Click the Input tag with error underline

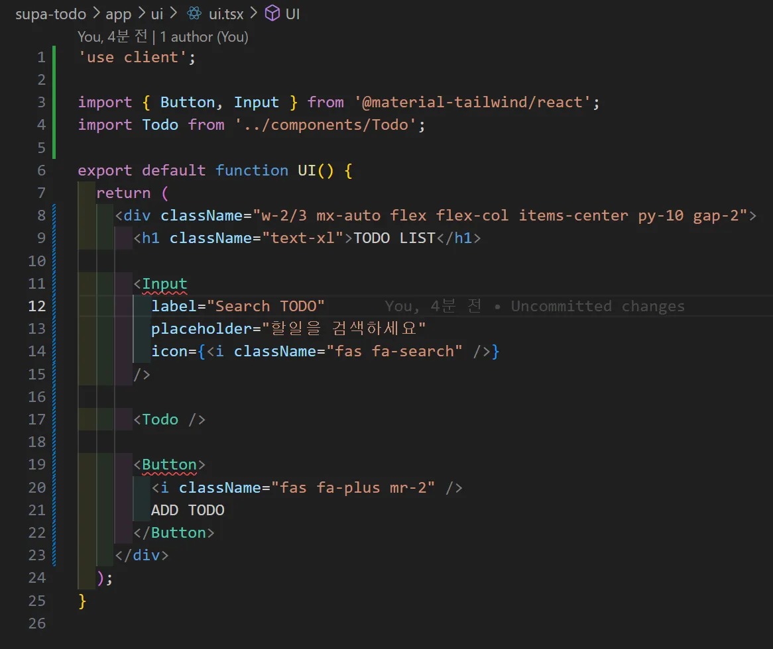[x=164, y=284]
